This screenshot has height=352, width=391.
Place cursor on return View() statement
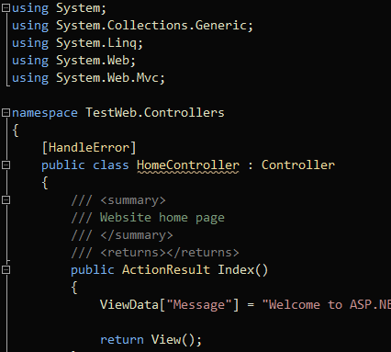pos(151,340)
